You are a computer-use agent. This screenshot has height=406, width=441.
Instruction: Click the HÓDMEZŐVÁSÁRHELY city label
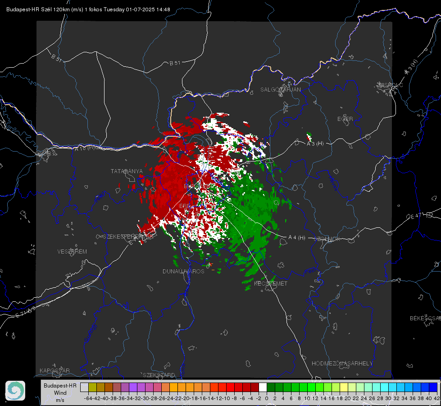342,364
